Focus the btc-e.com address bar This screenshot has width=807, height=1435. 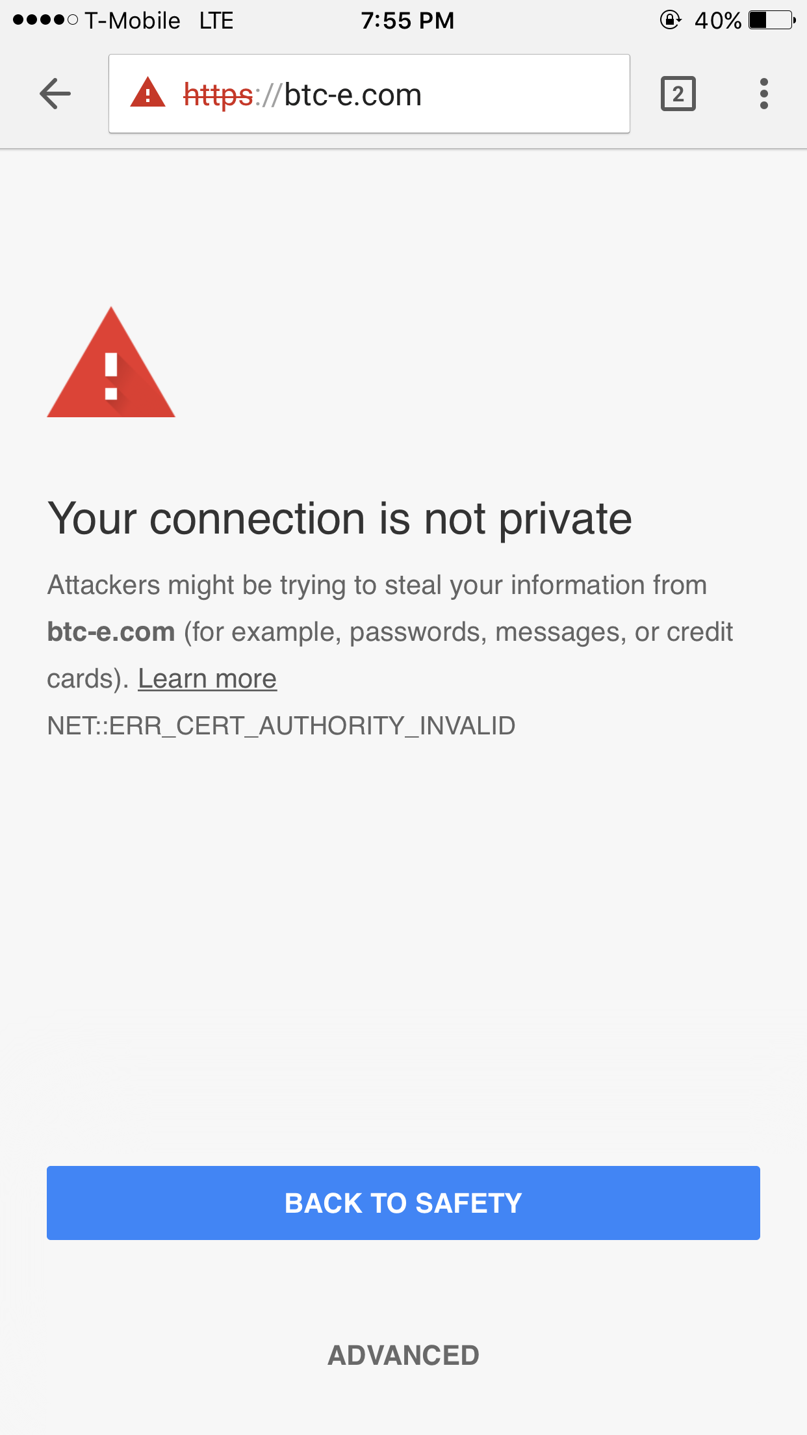(x=369, y=94)
